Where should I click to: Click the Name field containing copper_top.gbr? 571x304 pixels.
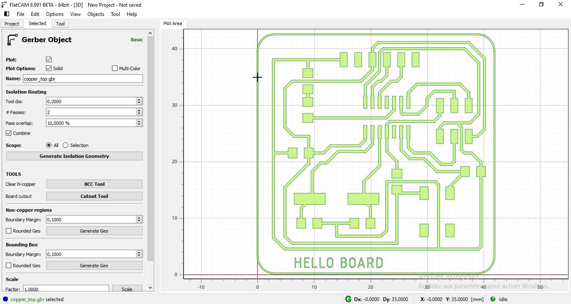tap(83, 79)
